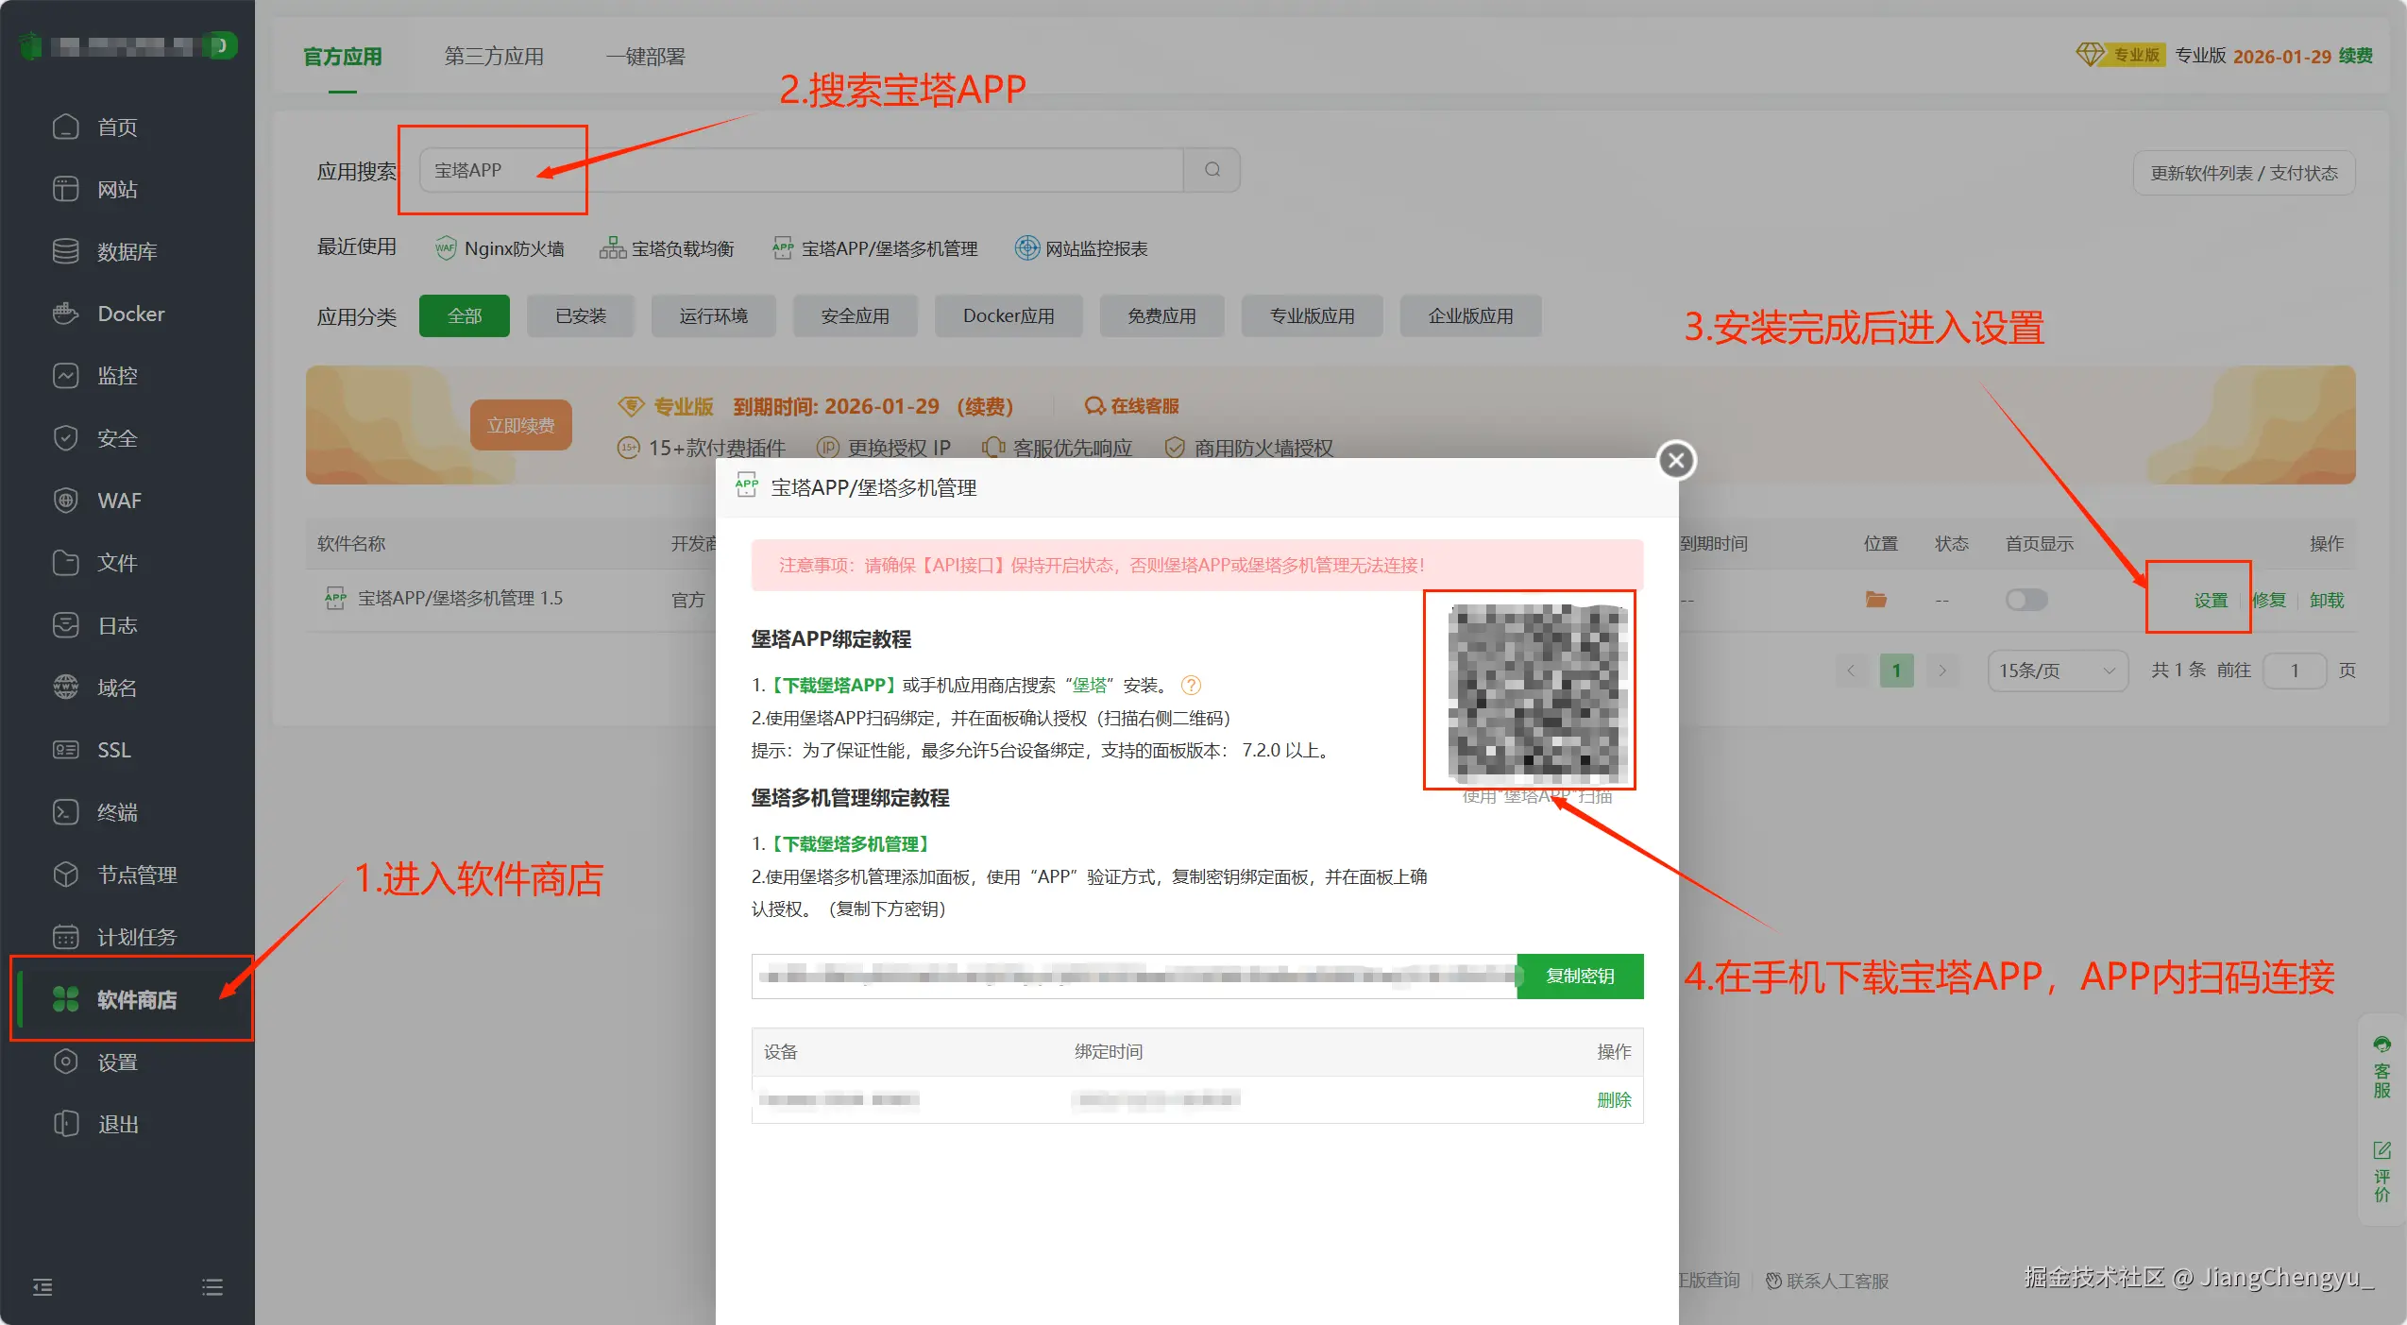Open the WAF sidebar item
The image size is (2407, 1325).
[x=119, y=501]
